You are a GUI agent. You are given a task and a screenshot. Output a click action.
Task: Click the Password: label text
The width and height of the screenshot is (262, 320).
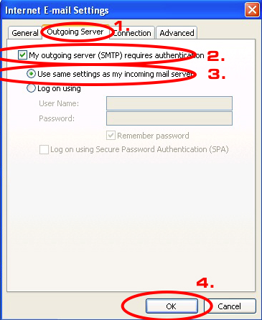(57, 118)
